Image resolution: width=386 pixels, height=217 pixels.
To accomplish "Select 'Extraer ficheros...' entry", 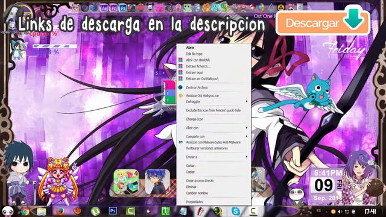I will (x=214, y=66).
